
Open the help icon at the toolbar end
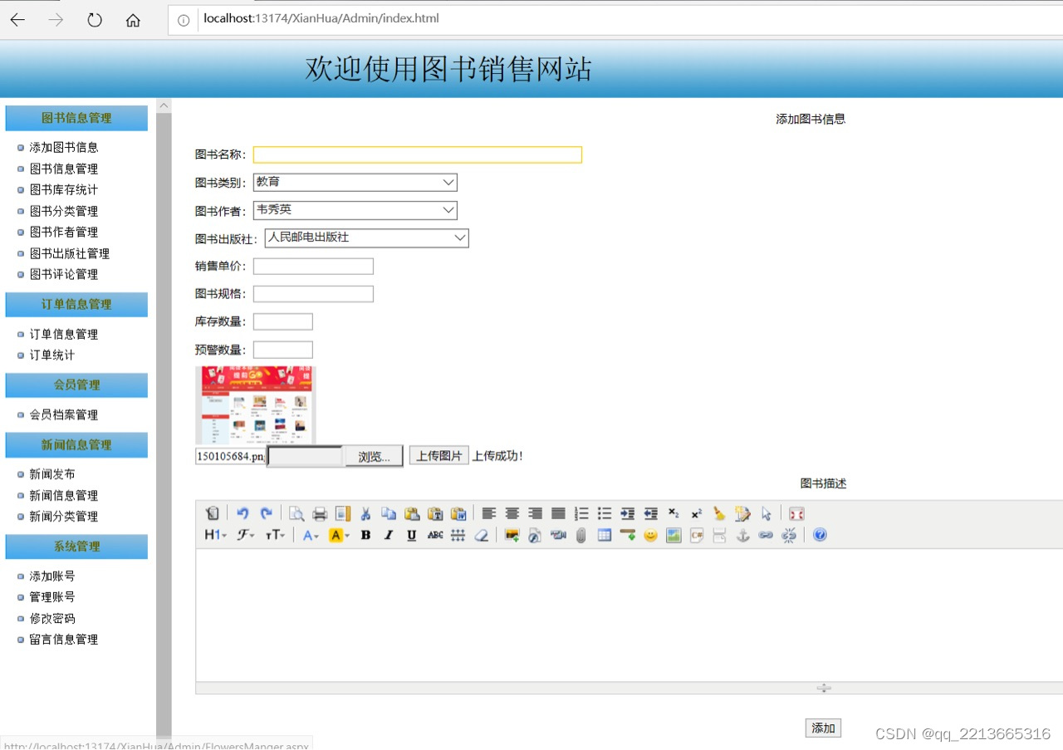point(819,535)
